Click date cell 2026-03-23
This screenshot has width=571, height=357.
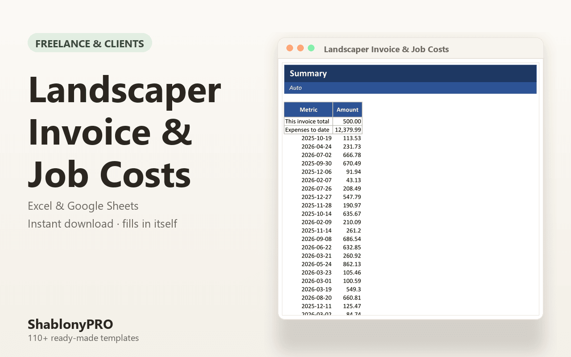317,273
